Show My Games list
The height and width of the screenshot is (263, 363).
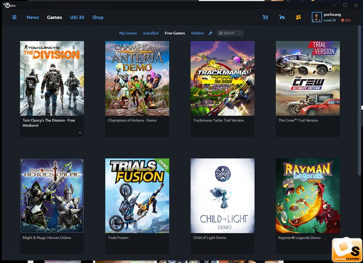pos(128,33)
